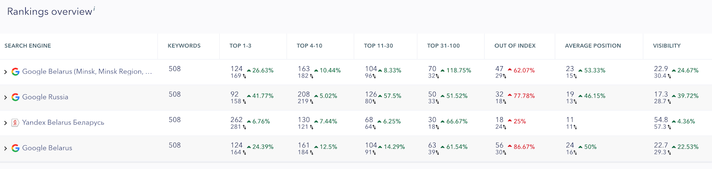
Task: Expand the Yandex Belarus row chevron
Action: point(5,123)
